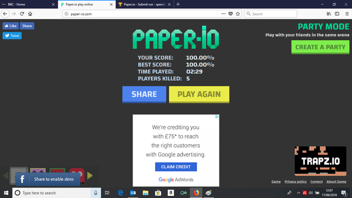352x198 pixels.
Task: Click the Firefox icon in taskbar
Action: pos(196,193)
